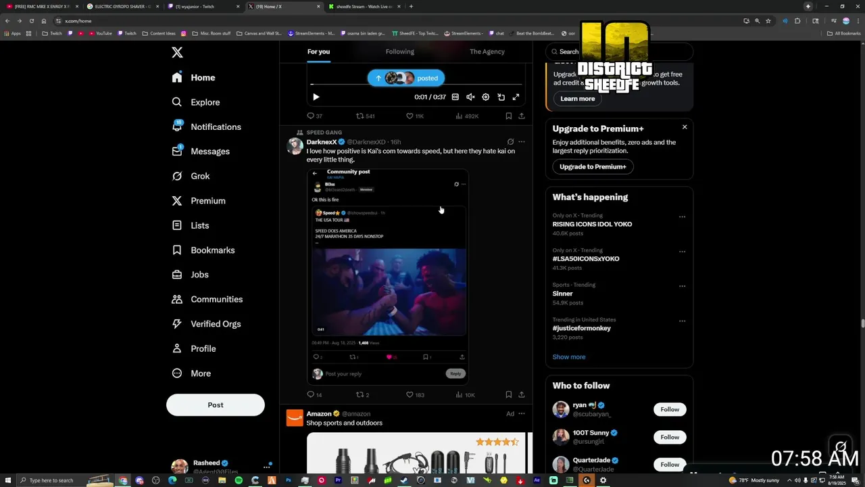Open Verified Orgs in sidebar
The image size is (865, 487).
(x=206, y=324)
